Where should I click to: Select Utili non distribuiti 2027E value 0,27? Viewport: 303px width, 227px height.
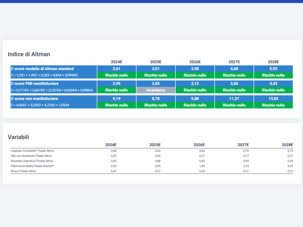coord(246,156)
